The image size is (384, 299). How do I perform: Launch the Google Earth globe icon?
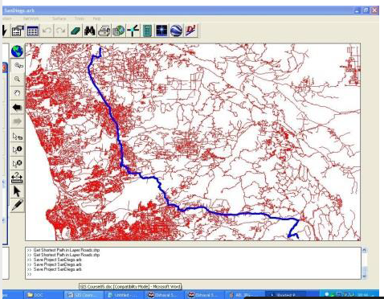[x=176, y=31]
